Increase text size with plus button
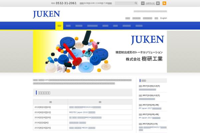The width and height of the screenshot is (200, 133). (158, 3)
